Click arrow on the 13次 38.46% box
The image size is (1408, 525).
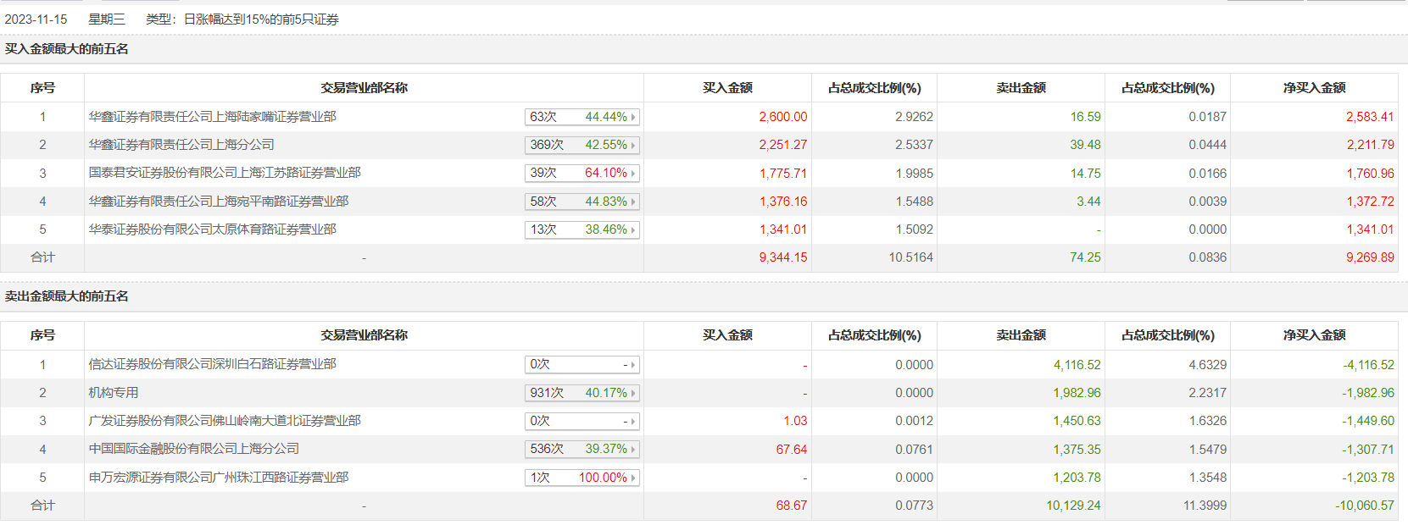pos(632,230)
